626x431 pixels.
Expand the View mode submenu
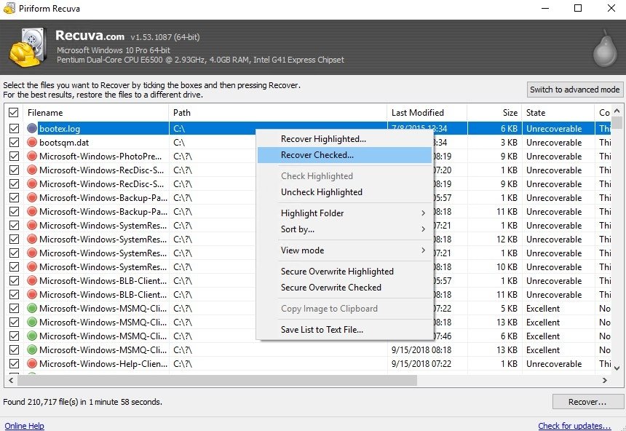[344, 250]
